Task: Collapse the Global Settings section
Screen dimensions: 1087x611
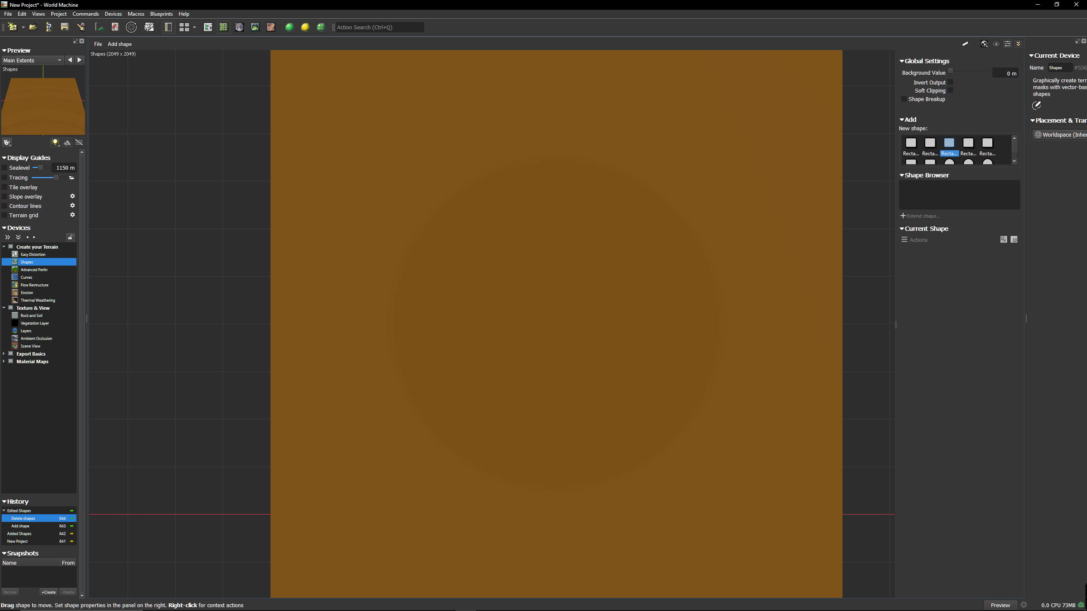Action: [902, 61]
